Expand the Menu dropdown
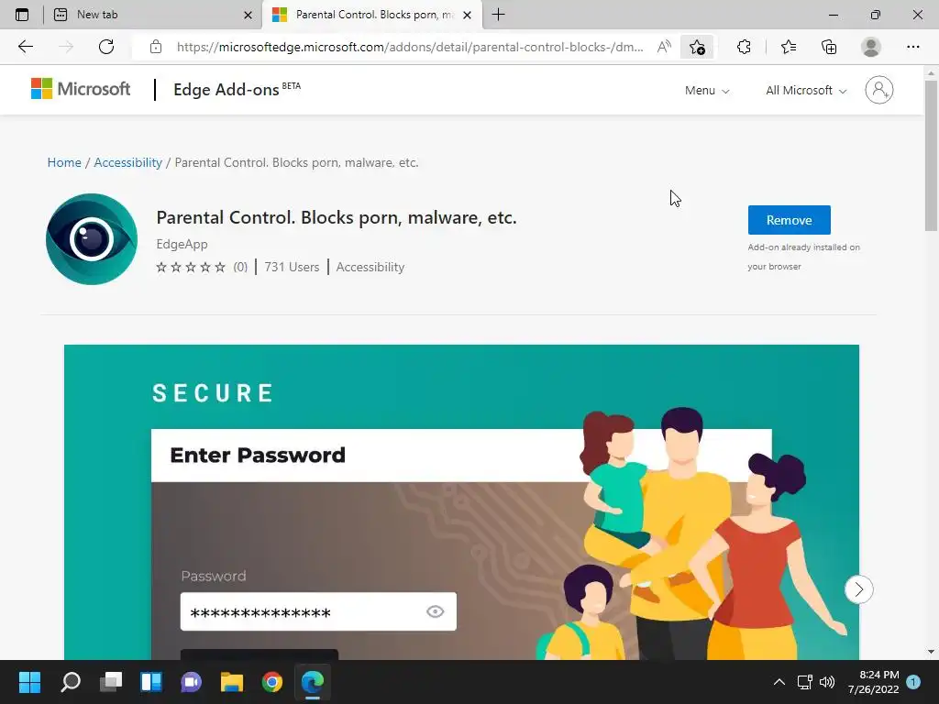This screenshot has width=939, height=704. [x=707, y=91]
